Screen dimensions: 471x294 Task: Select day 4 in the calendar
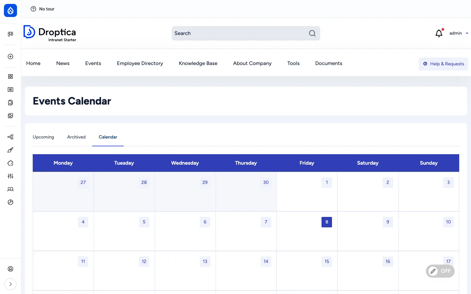coord(83,222)
